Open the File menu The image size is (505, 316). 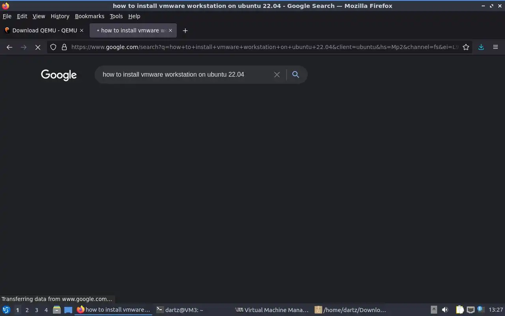pos(7,16)
